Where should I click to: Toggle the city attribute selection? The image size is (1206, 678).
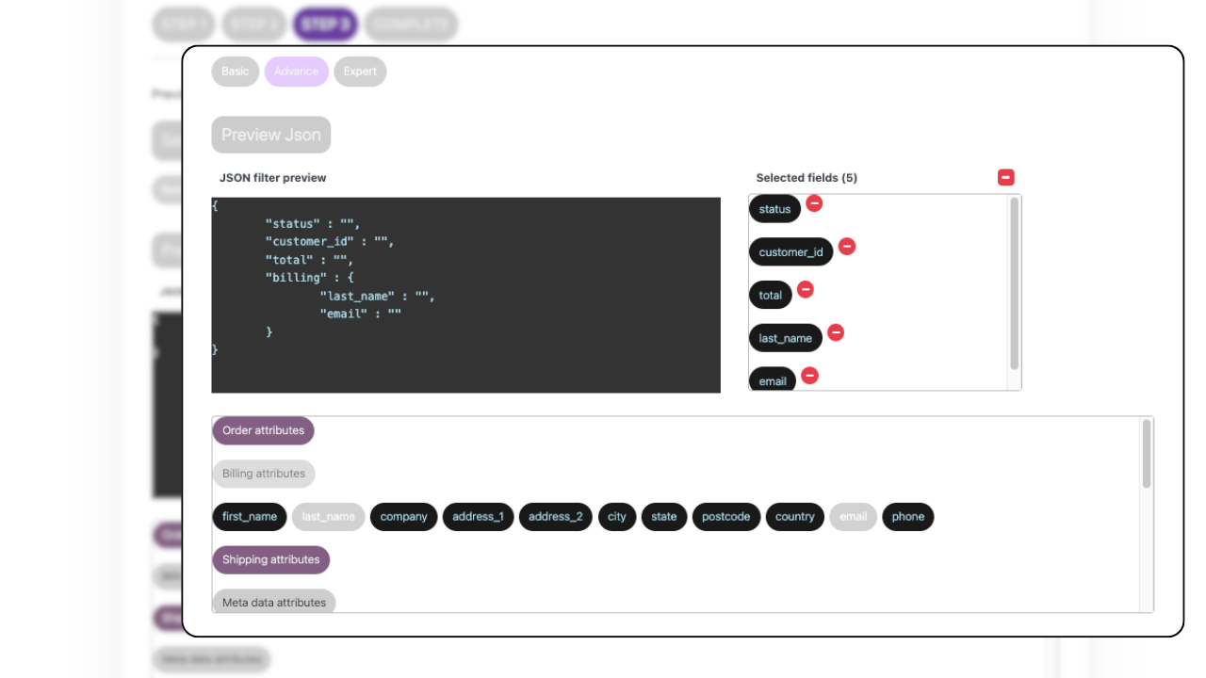pos(617,516)
